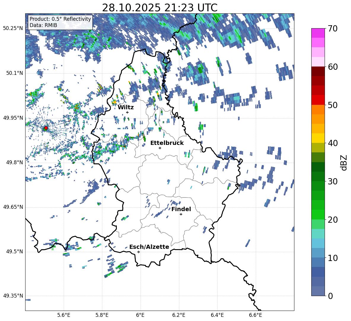The width and height of the screenshot is (351, 321).
Task: Click the light cyan colorbar segment near 15
Action: point(318,234)
